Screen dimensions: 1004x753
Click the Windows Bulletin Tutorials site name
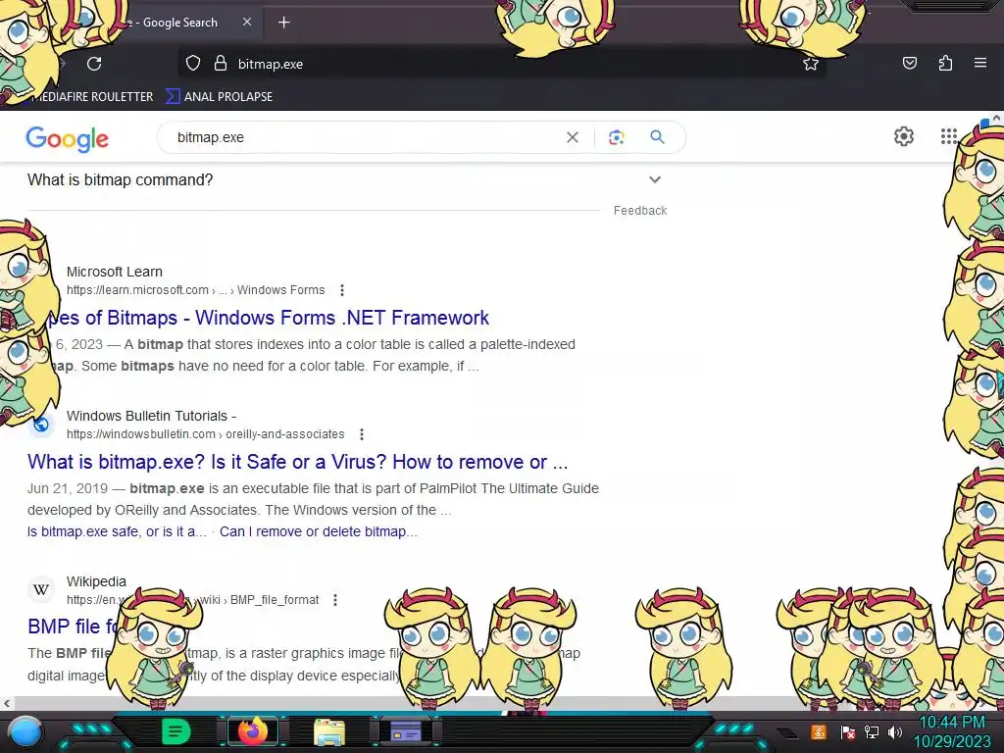(151, 416)
